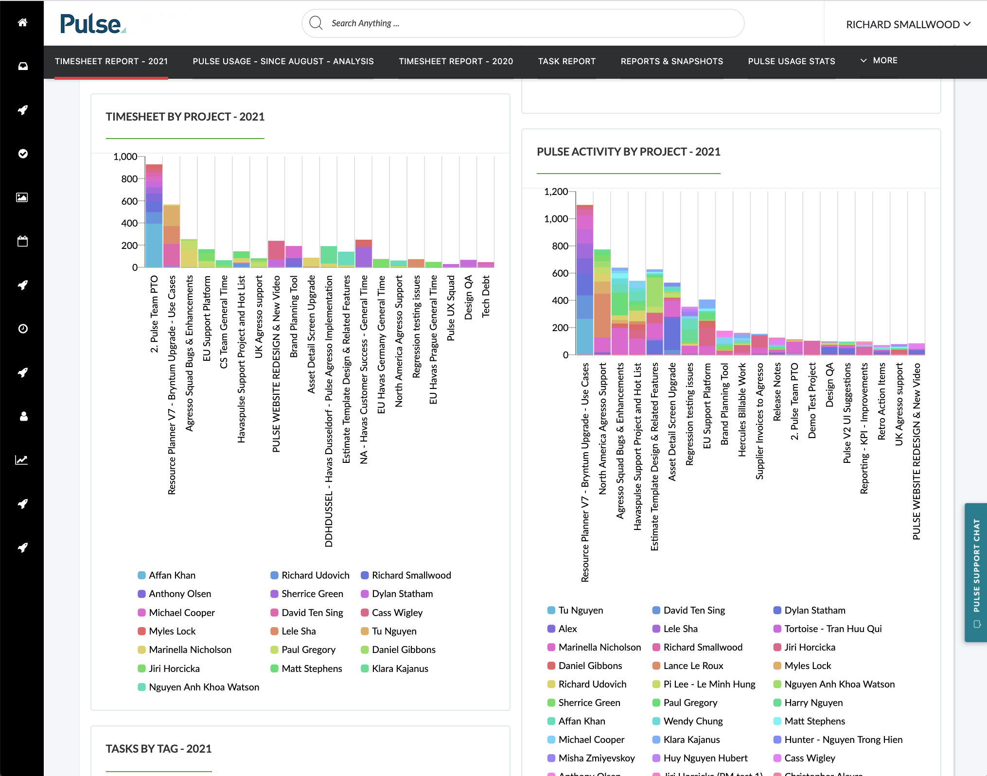Click Pi Lee - Le Minh Hung legend entry
The image size is (987, 776).
[704, 684]
